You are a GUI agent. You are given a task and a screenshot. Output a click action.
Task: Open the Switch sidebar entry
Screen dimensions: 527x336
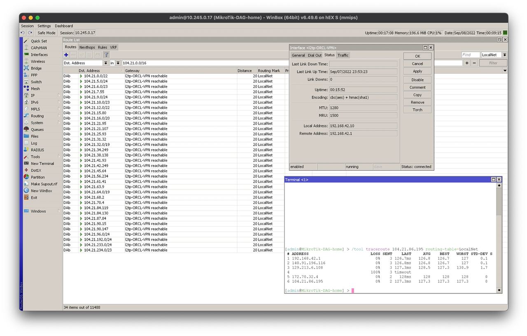click(36, 82)
